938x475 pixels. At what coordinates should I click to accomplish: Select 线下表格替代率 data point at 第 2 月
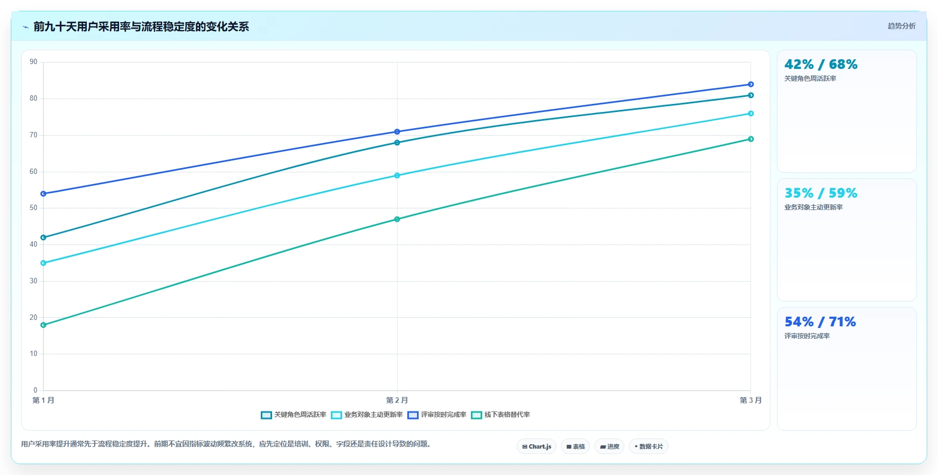[397, 219]
